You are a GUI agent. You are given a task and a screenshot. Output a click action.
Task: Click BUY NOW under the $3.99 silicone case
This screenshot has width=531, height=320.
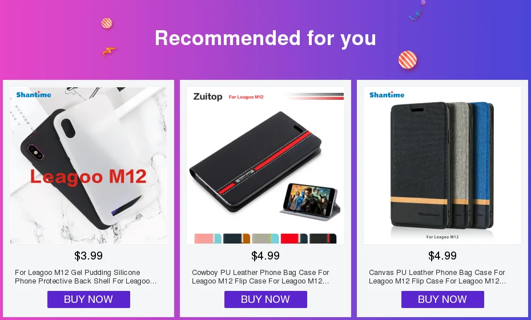(x=88, y=299)
